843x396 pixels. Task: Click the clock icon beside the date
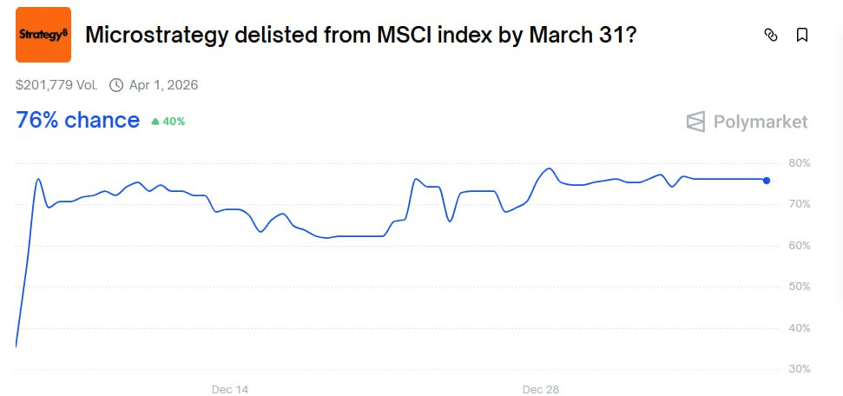116,85
